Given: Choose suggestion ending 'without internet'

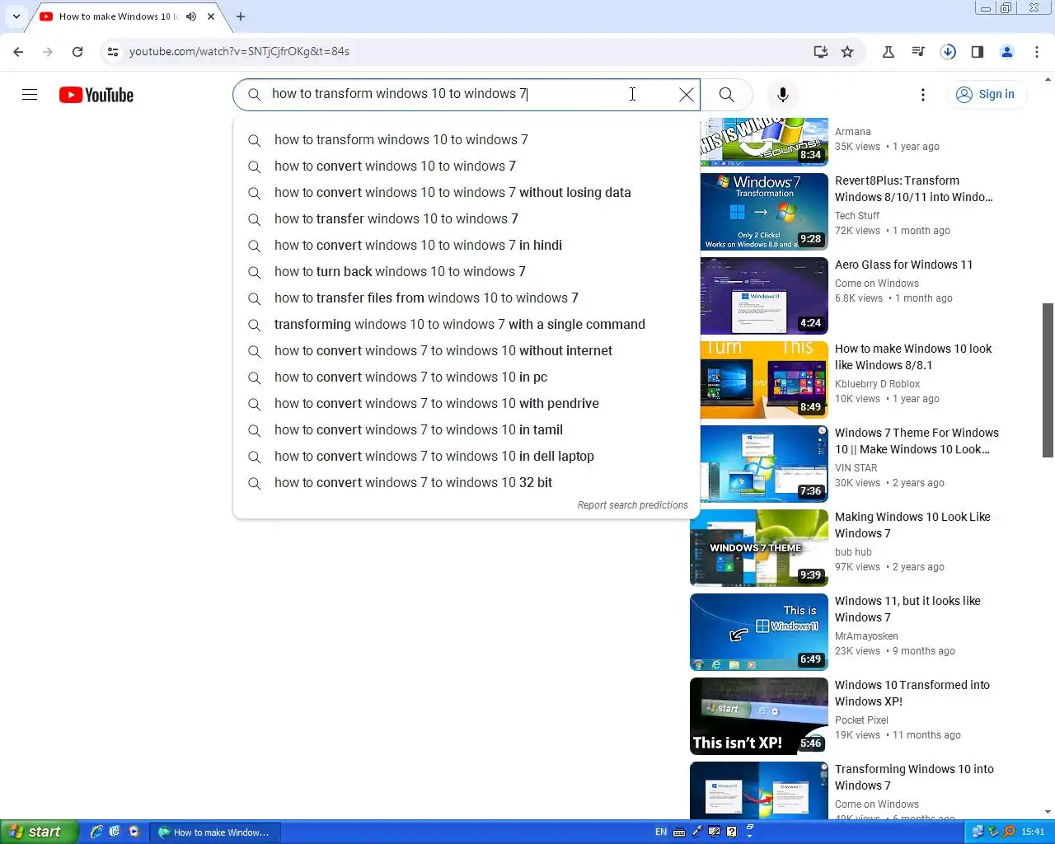Looking at the screenshot, I should tap(467, 351).
